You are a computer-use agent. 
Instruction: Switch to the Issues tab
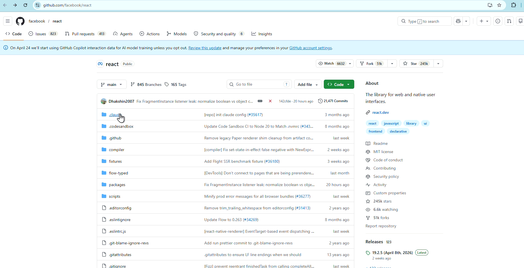[43, 34]
